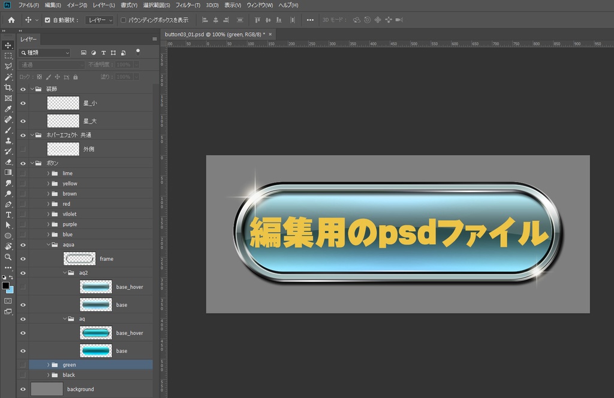Select the Horizontal Type tool
Screen dimensions: 614x398
[x=8, y=214]
